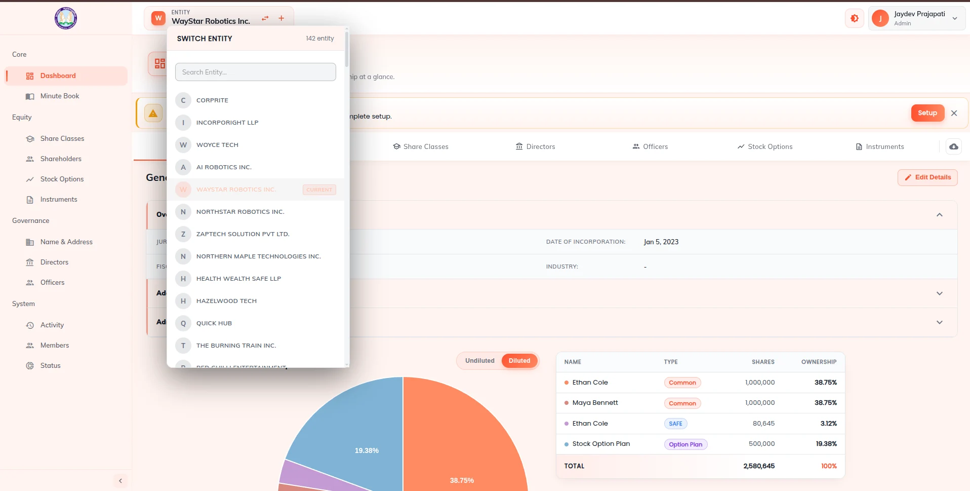The height and width of the screenshot is (491, 970).
Task: Click the switch entity list scrollbar
Action: click(347, 49)
